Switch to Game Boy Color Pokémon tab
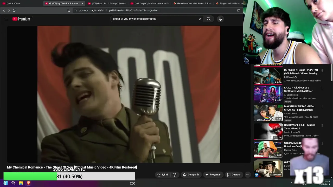 pyautogui.click(x=192, y=3)
